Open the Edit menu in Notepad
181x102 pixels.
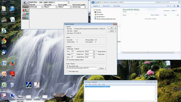pos(90,84)
